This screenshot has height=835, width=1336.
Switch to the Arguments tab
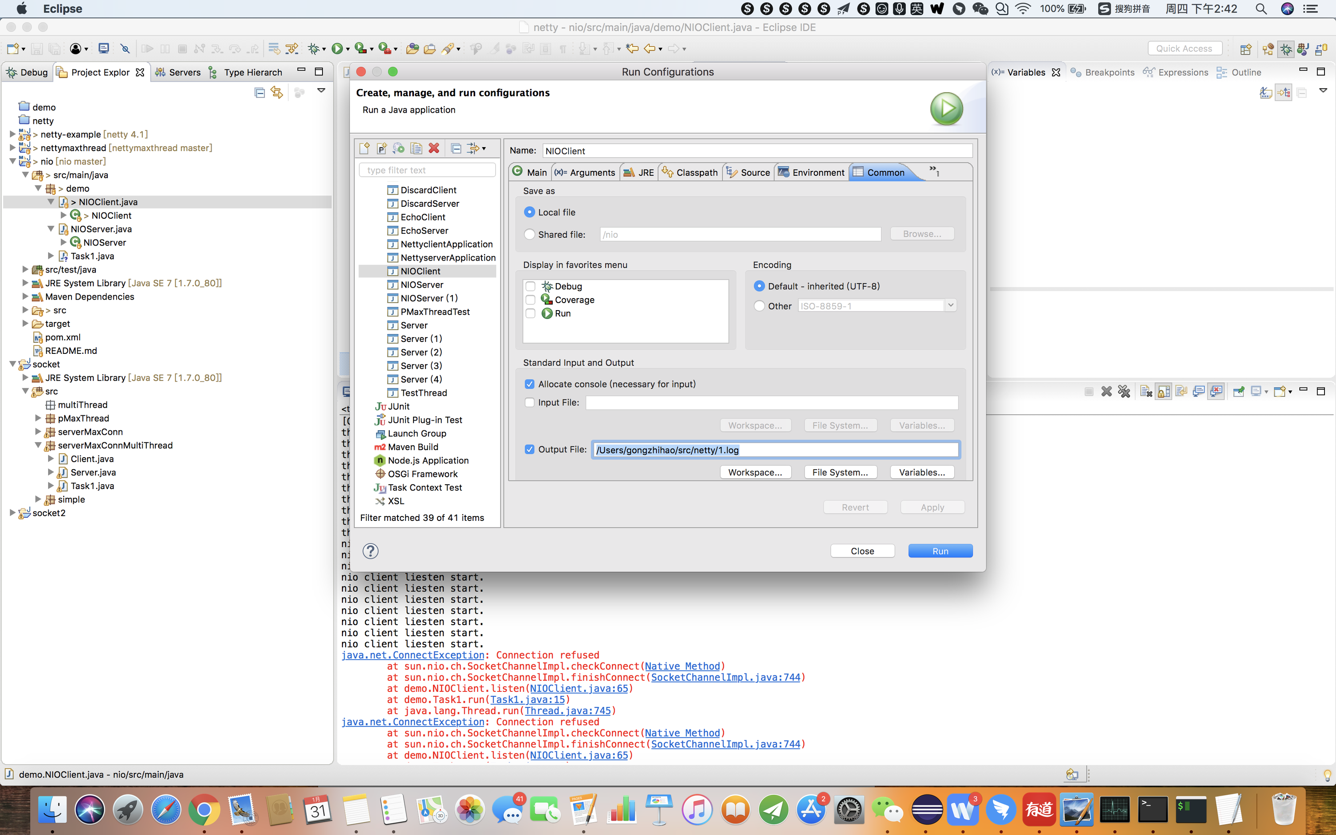pyautogui.click(x=585, y=172)
